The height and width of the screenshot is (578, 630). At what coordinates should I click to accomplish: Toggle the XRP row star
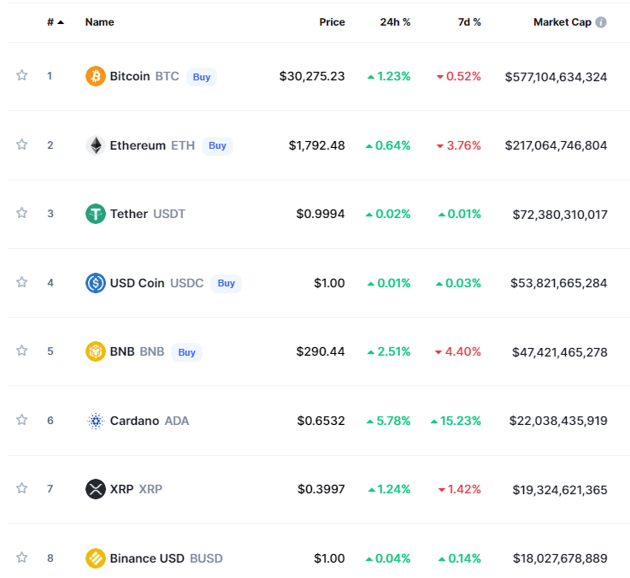click(x=21, y=488)
